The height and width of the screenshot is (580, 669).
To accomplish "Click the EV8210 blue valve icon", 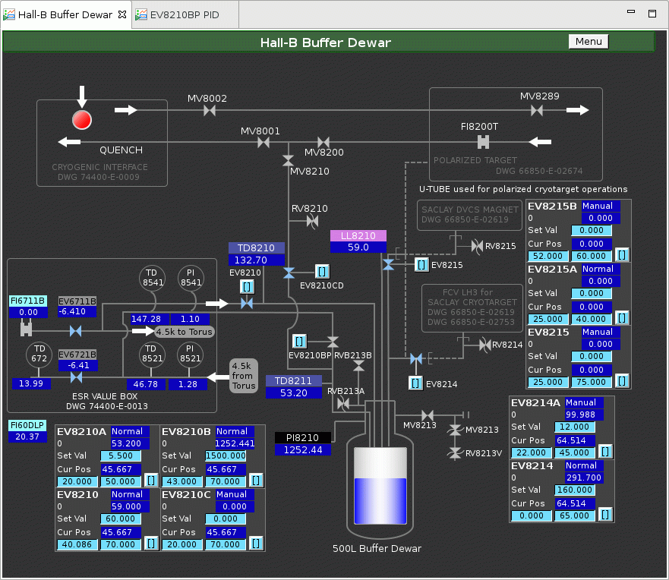I will coord(246,304).
